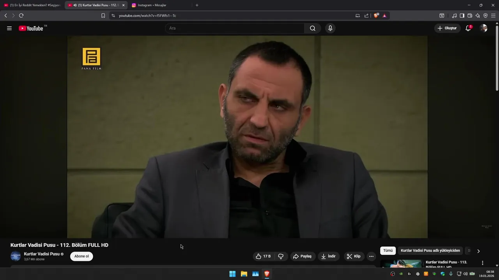Open the Kurtlar Vadisi Pusu - 113. video title
This screenshot has height=280, width=499.
click(446, 264)
